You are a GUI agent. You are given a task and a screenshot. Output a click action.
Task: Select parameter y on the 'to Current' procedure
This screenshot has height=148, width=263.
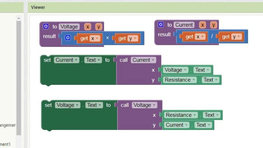click(x=214, y=25)
